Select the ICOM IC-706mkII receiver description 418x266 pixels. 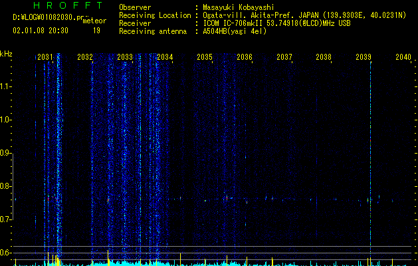click(276, 23)
